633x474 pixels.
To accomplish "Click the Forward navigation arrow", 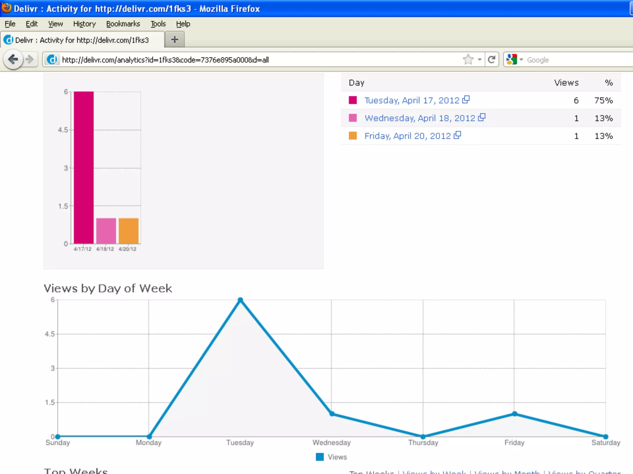I will [30, 59].
